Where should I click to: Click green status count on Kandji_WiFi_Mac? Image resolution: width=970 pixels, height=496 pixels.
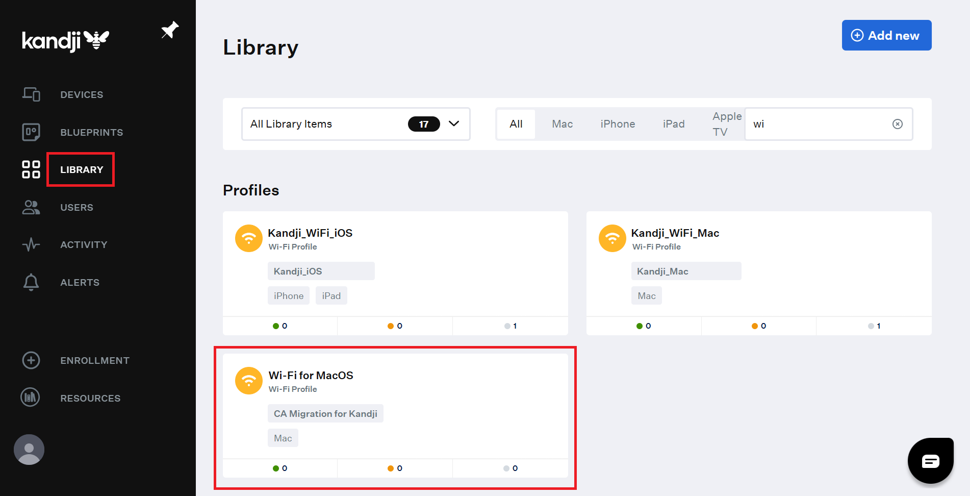(x=644, y=326)
